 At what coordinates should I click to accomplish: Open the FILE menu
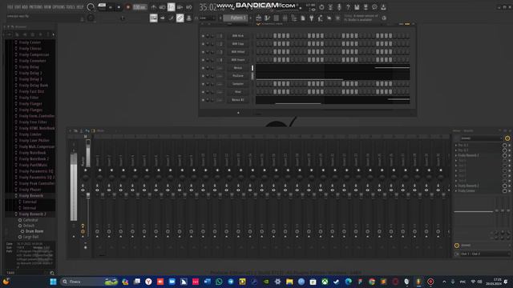[10, 7]
